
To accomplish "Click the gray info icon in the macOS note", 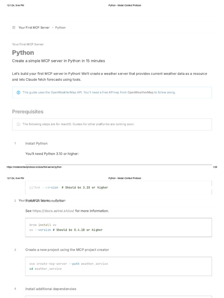I will 18,124.
